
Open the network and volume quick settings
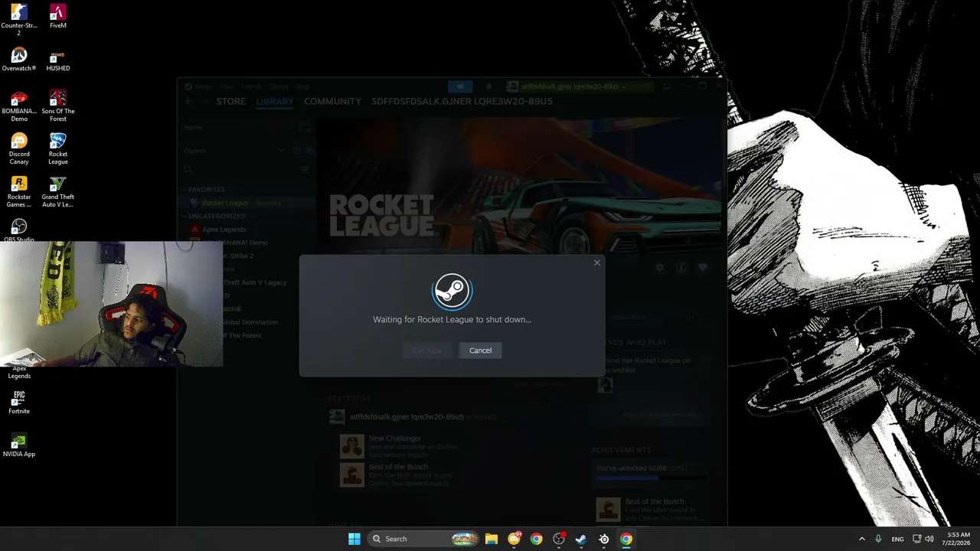pyautogui.click(x=923, y=539)
